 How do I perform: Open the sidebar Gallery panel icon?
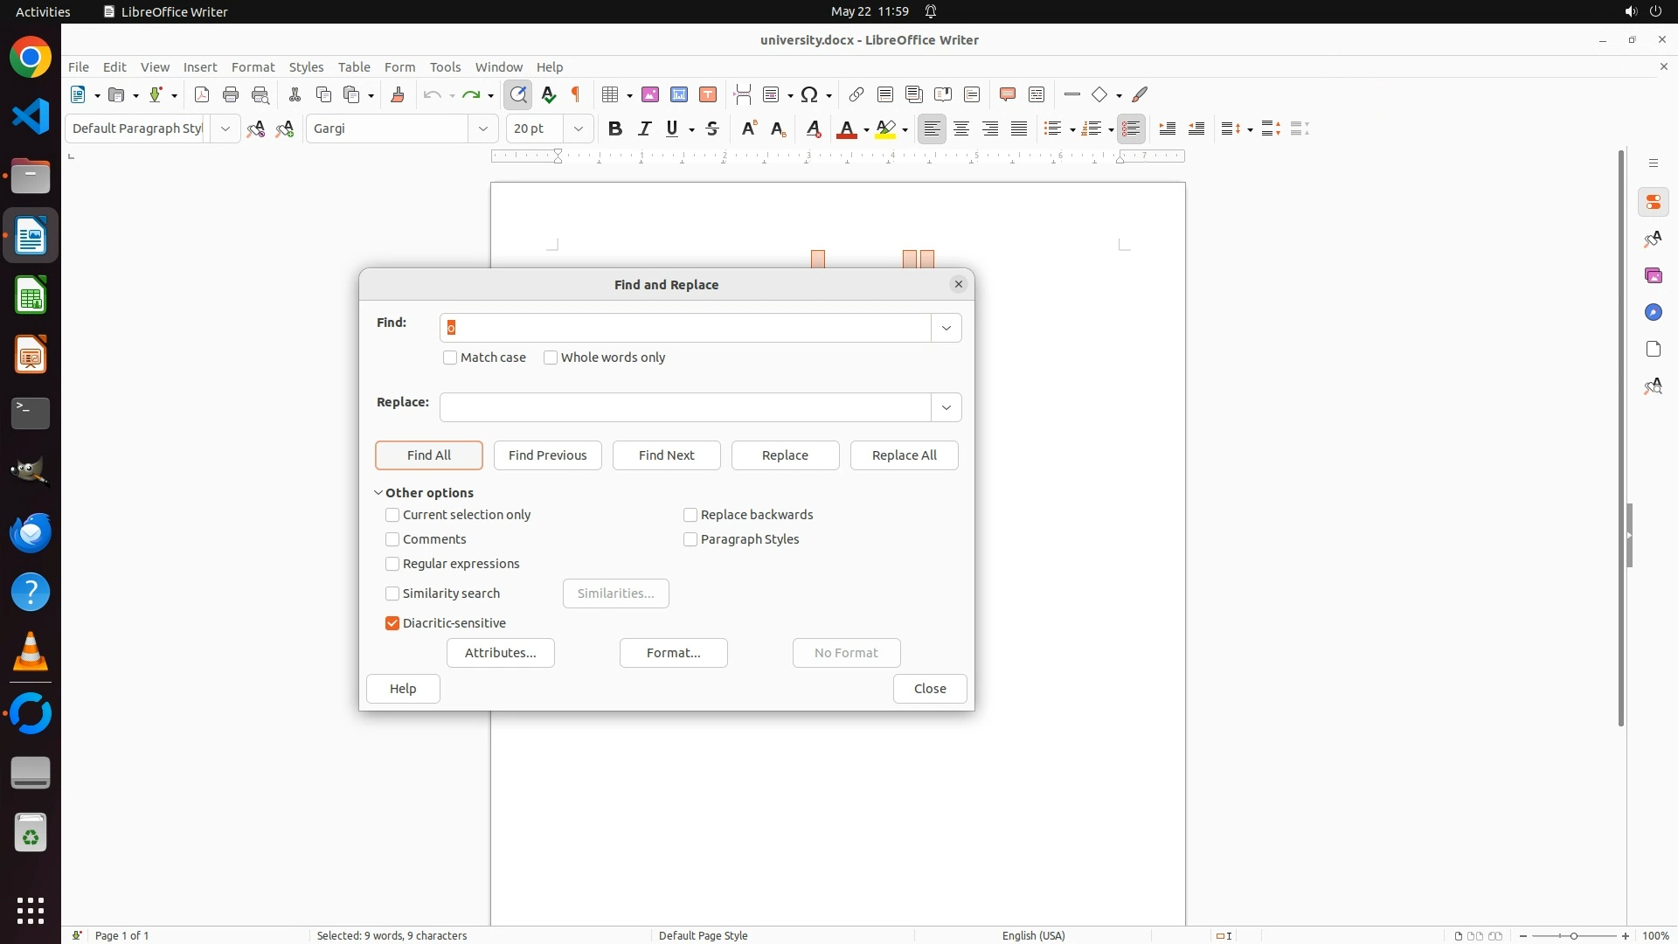(1653, 276)
